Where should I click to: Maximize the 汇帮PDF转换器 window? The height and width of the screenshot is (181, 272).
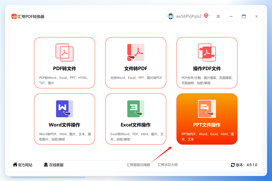pos(244,16)
